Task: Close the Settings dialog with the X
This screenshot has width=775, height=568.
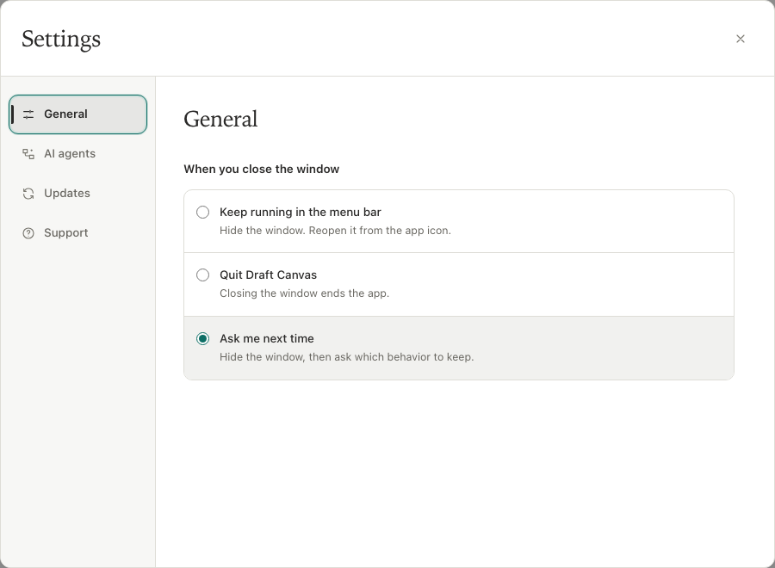Action: coord(740,39)
